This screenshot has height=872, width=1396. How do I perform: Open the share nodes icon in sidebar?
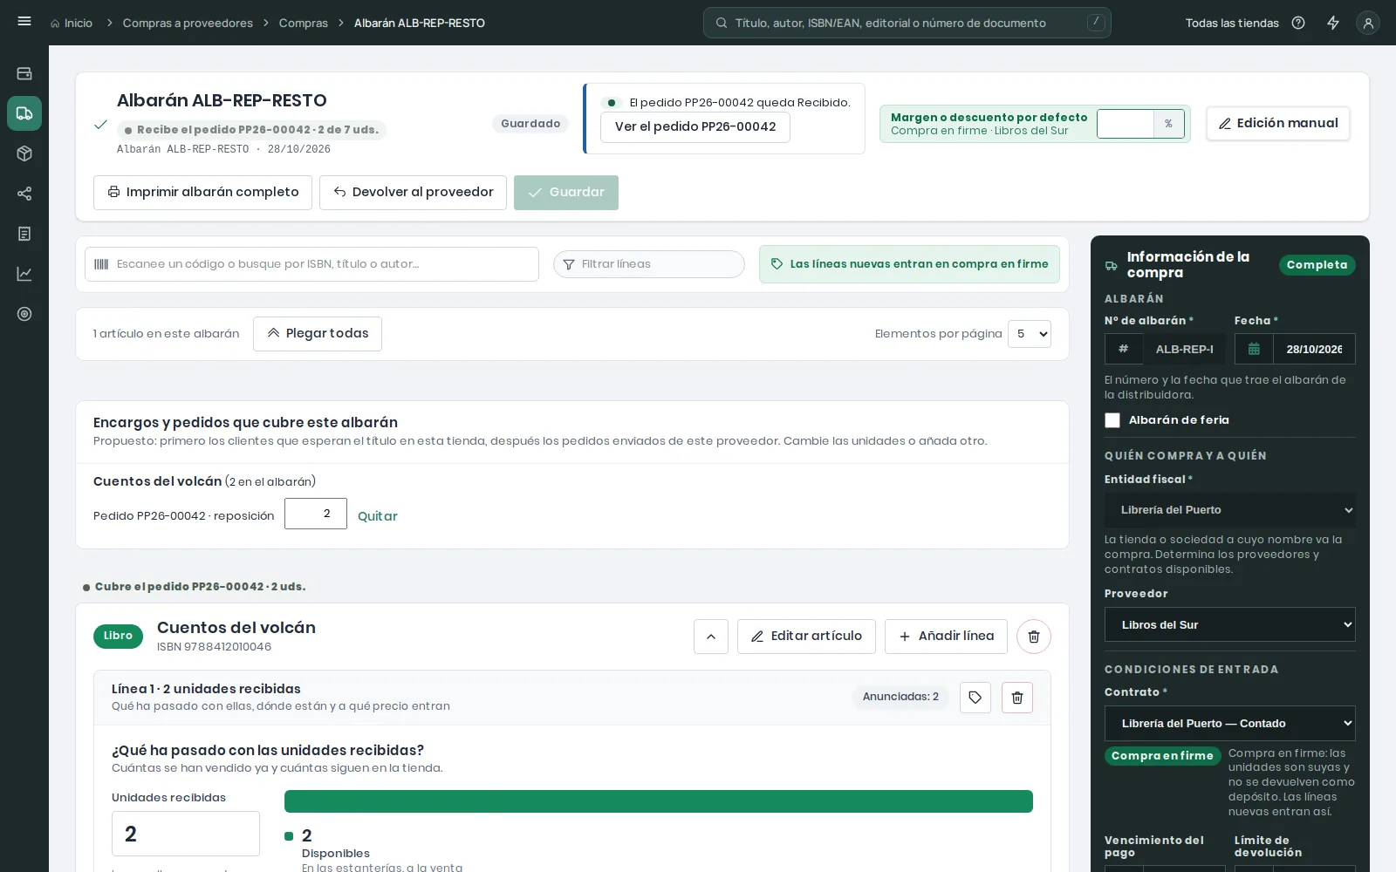pyautogui.click(x=24, y=194)
